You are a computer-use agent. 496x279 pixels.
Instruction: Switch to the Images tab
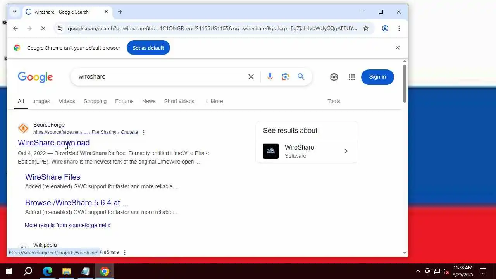pyautogui.click(x=41, y=101)
